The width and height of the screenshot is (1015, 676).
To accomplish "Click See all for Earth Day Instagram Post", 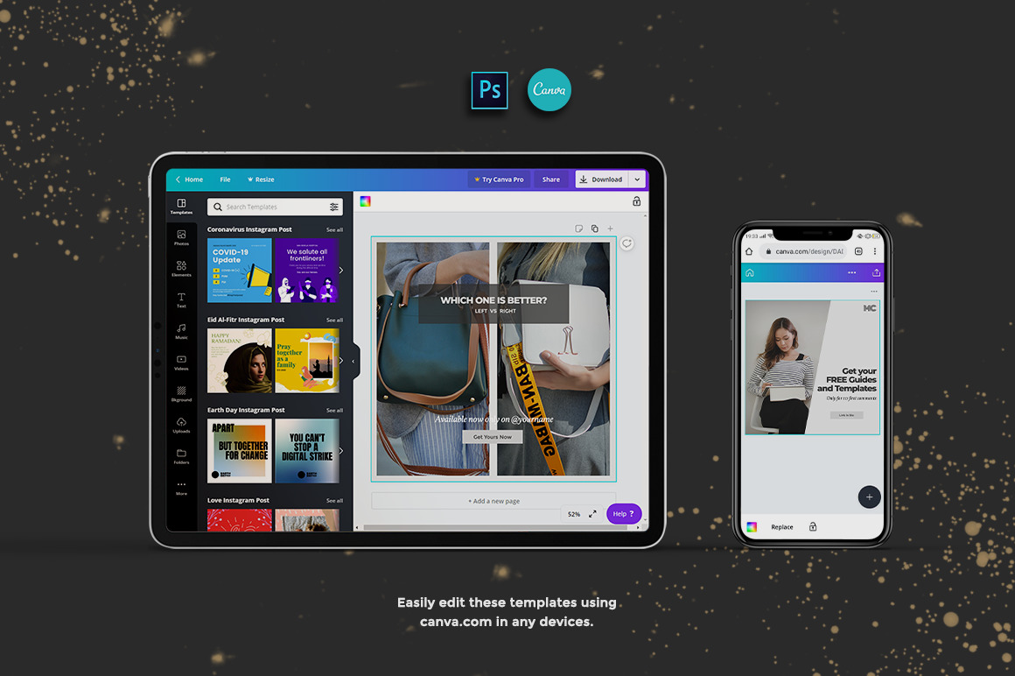I will (x=334, y=410).
